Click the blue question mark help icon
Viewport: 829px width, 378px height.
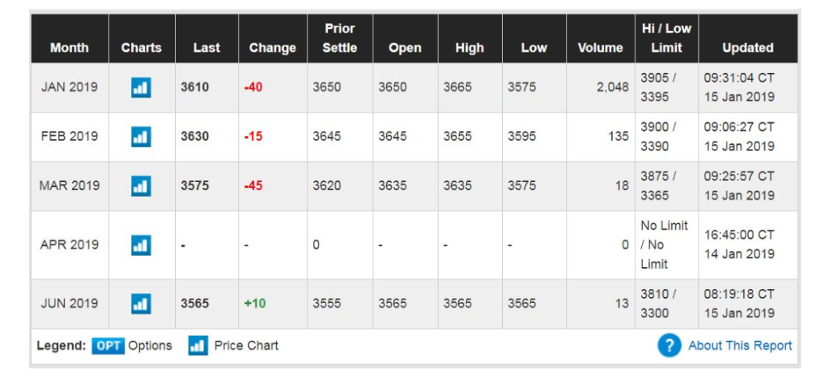(669, 346)
